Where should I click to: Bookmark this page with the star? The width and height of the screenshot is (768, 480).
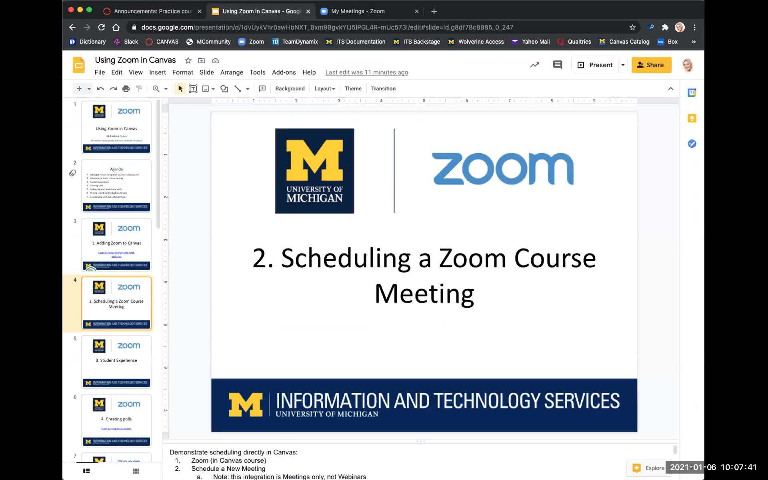632,27
